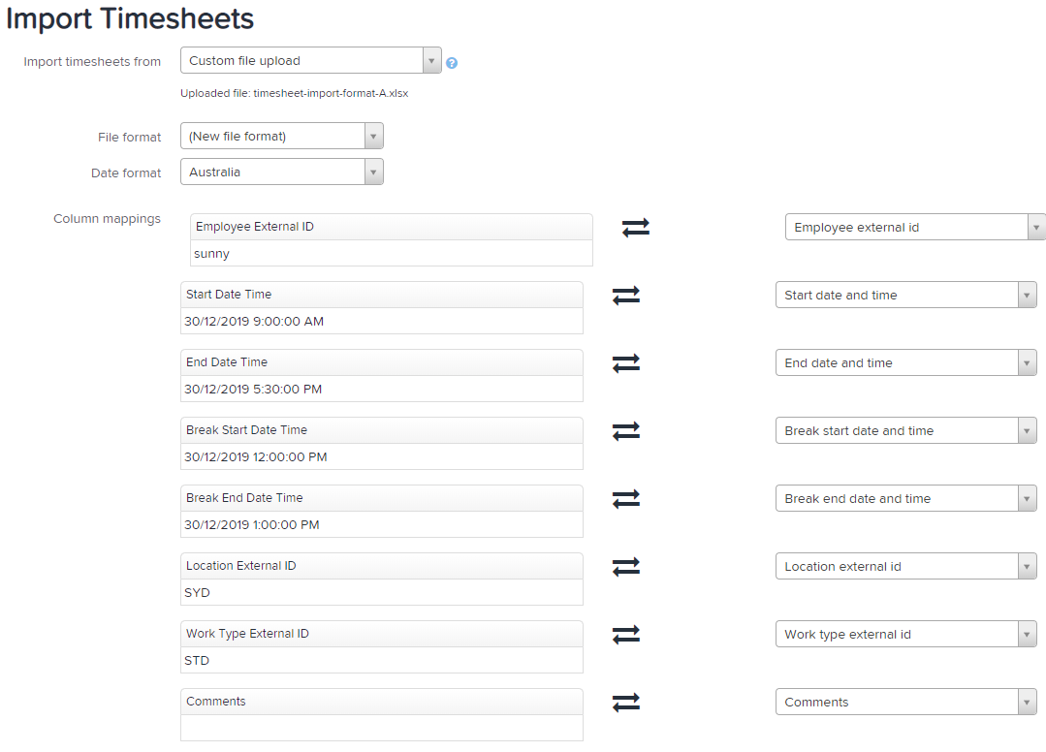This screenshot has width=1046, height=752.
Task: Click value 30/12/2019 12:00:00 PM
Action: click(382, 456)
